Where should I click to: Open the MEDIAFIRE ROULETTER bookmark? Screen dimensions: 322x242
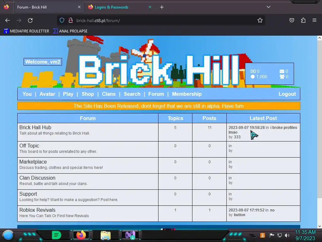[x=26, y=31]
